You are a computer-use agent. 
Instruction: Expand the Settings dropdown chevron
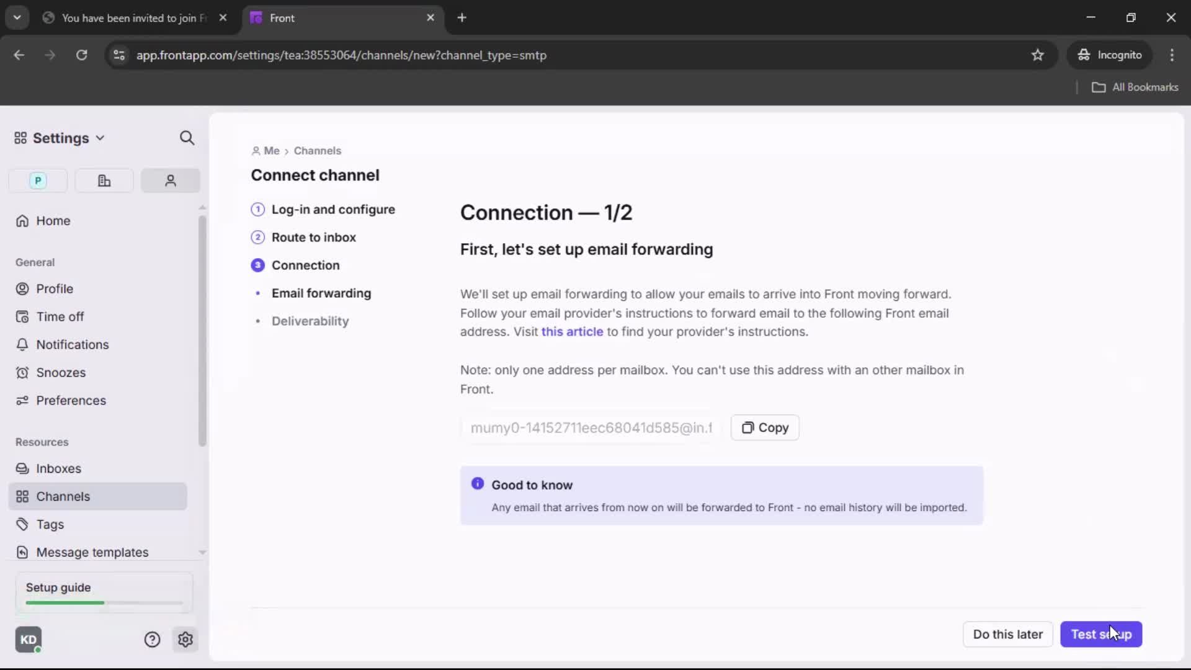pos(100,138)
